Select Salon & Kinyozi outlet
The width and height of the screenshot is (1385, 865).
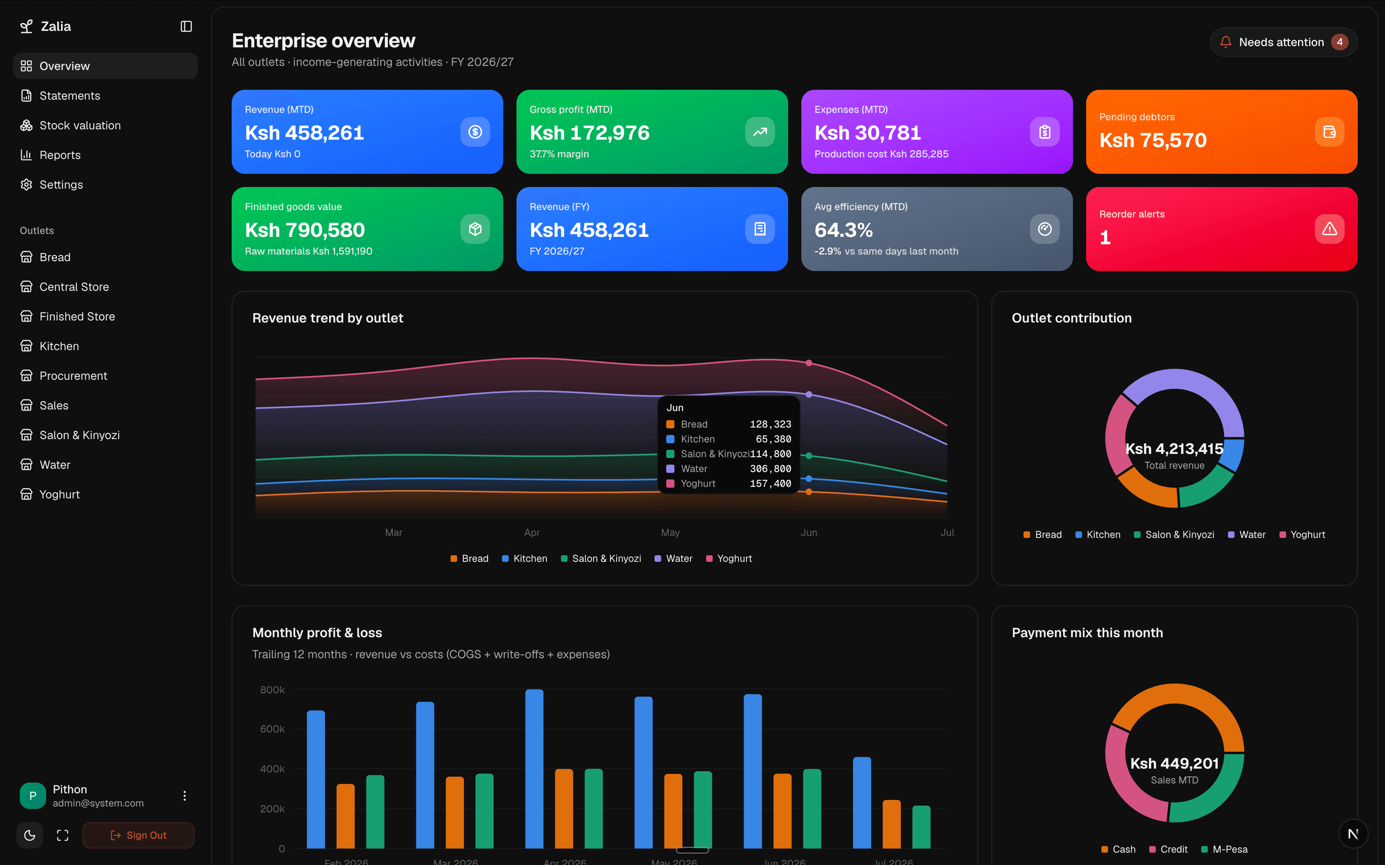click(x=105, y=435)
